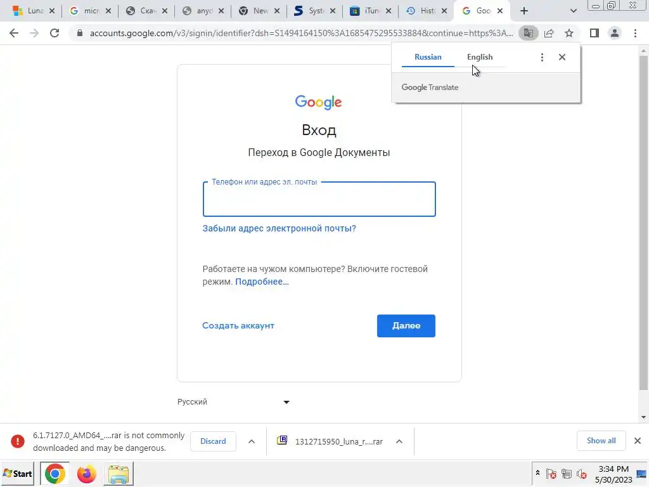Click the blue 'Далее' button
Image resolution: width=649 pixels, height=487 pixels.
tap(406, 326)
